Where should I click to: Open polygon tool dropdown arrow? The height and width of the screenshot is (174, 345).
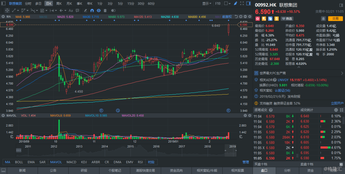[28, 11]
